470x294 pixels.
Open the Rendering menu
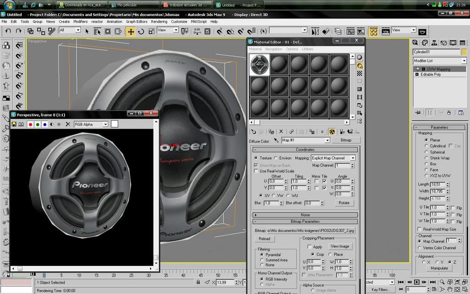coord(159,22)
